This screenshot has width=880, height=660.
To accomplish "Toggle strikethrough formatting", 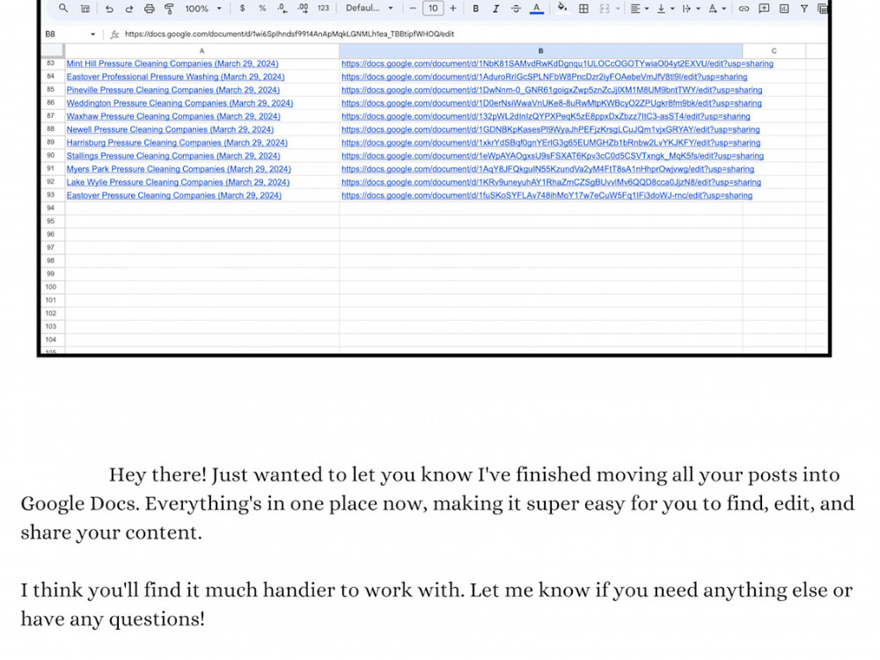I will (516, 8).
